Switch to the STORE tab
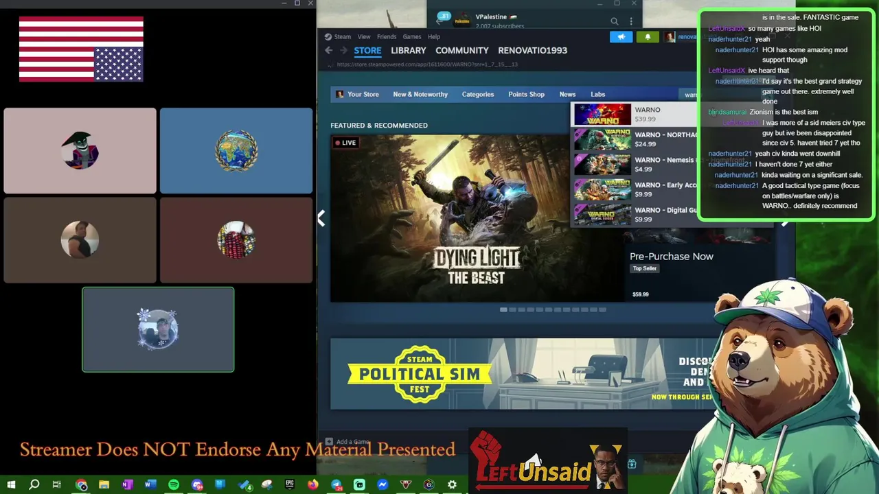This screenshot has height=494, width=879. click(x=367, y=51)
